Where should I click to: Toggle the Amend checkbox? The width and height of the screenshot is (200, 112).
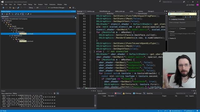click(180, 28)
